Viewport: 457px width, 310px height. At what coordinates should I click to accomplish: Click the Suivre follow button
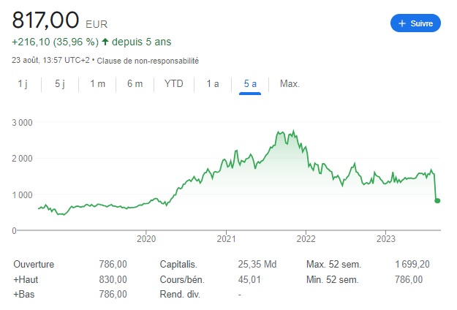[x=415, y=23]
